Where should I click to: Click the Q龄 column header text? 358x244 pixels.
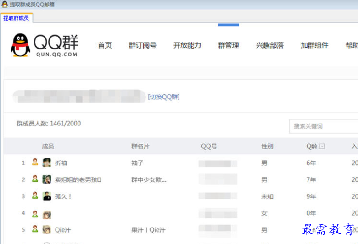click(x=312, y=146)
